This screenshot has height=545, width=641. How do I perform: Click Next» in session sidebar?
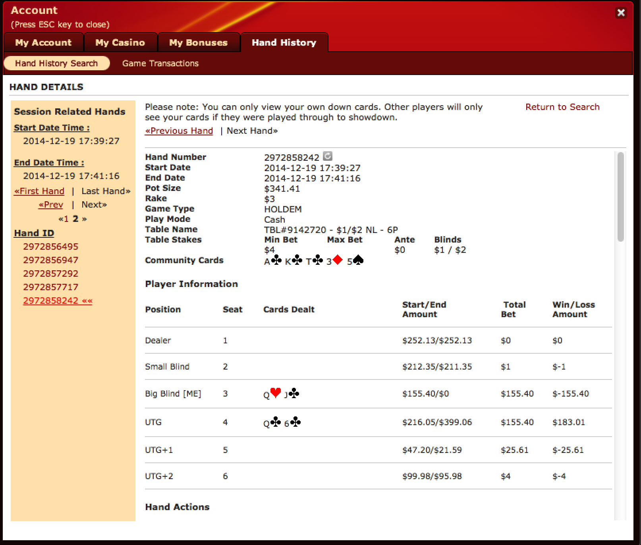pos(94,204)
